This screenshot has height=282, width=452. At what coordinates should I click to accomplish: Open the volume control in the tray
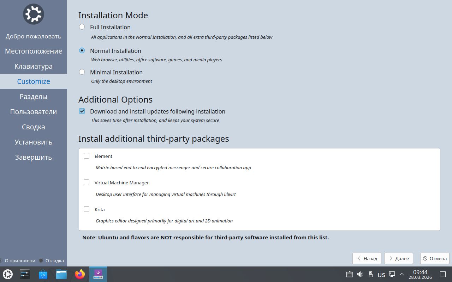pyautogui.click(x=360, y=274)
